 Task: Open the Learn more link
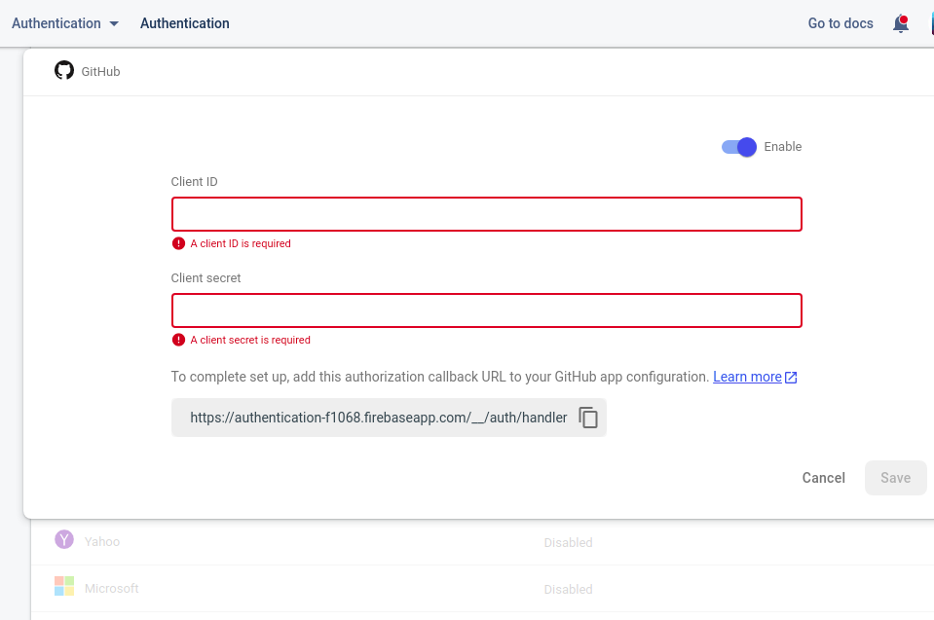point(747,377)
